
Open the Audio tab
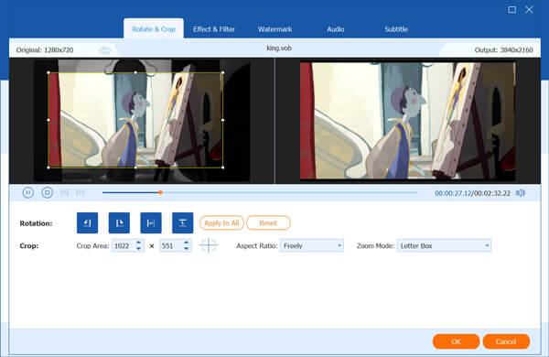pos(336,29)
